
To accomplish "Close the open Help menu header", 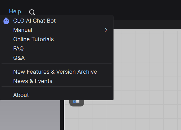I will (15, 11).
